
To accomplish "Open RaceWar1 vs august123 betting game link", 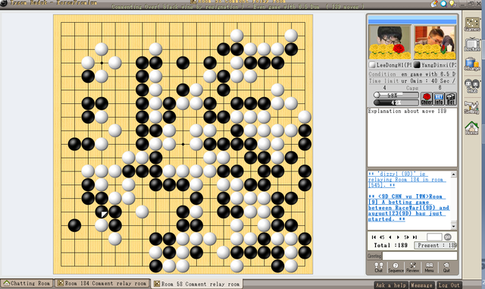I will (x=408, y=208).
